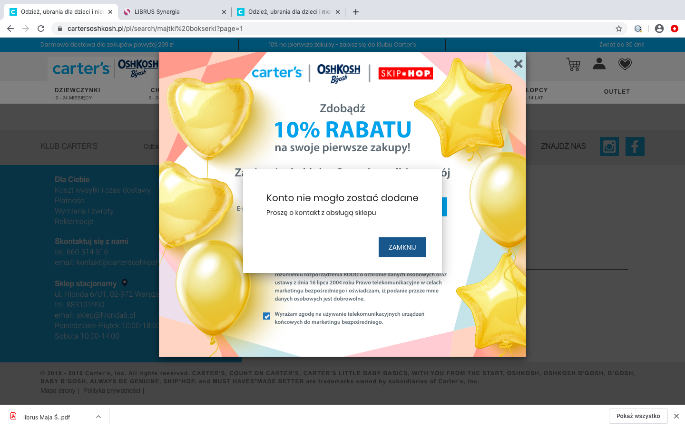Expand options for librus Maja Ś..pdf download
The width and height of the screenshot is (685, 428).
click(x=98, y=417)
